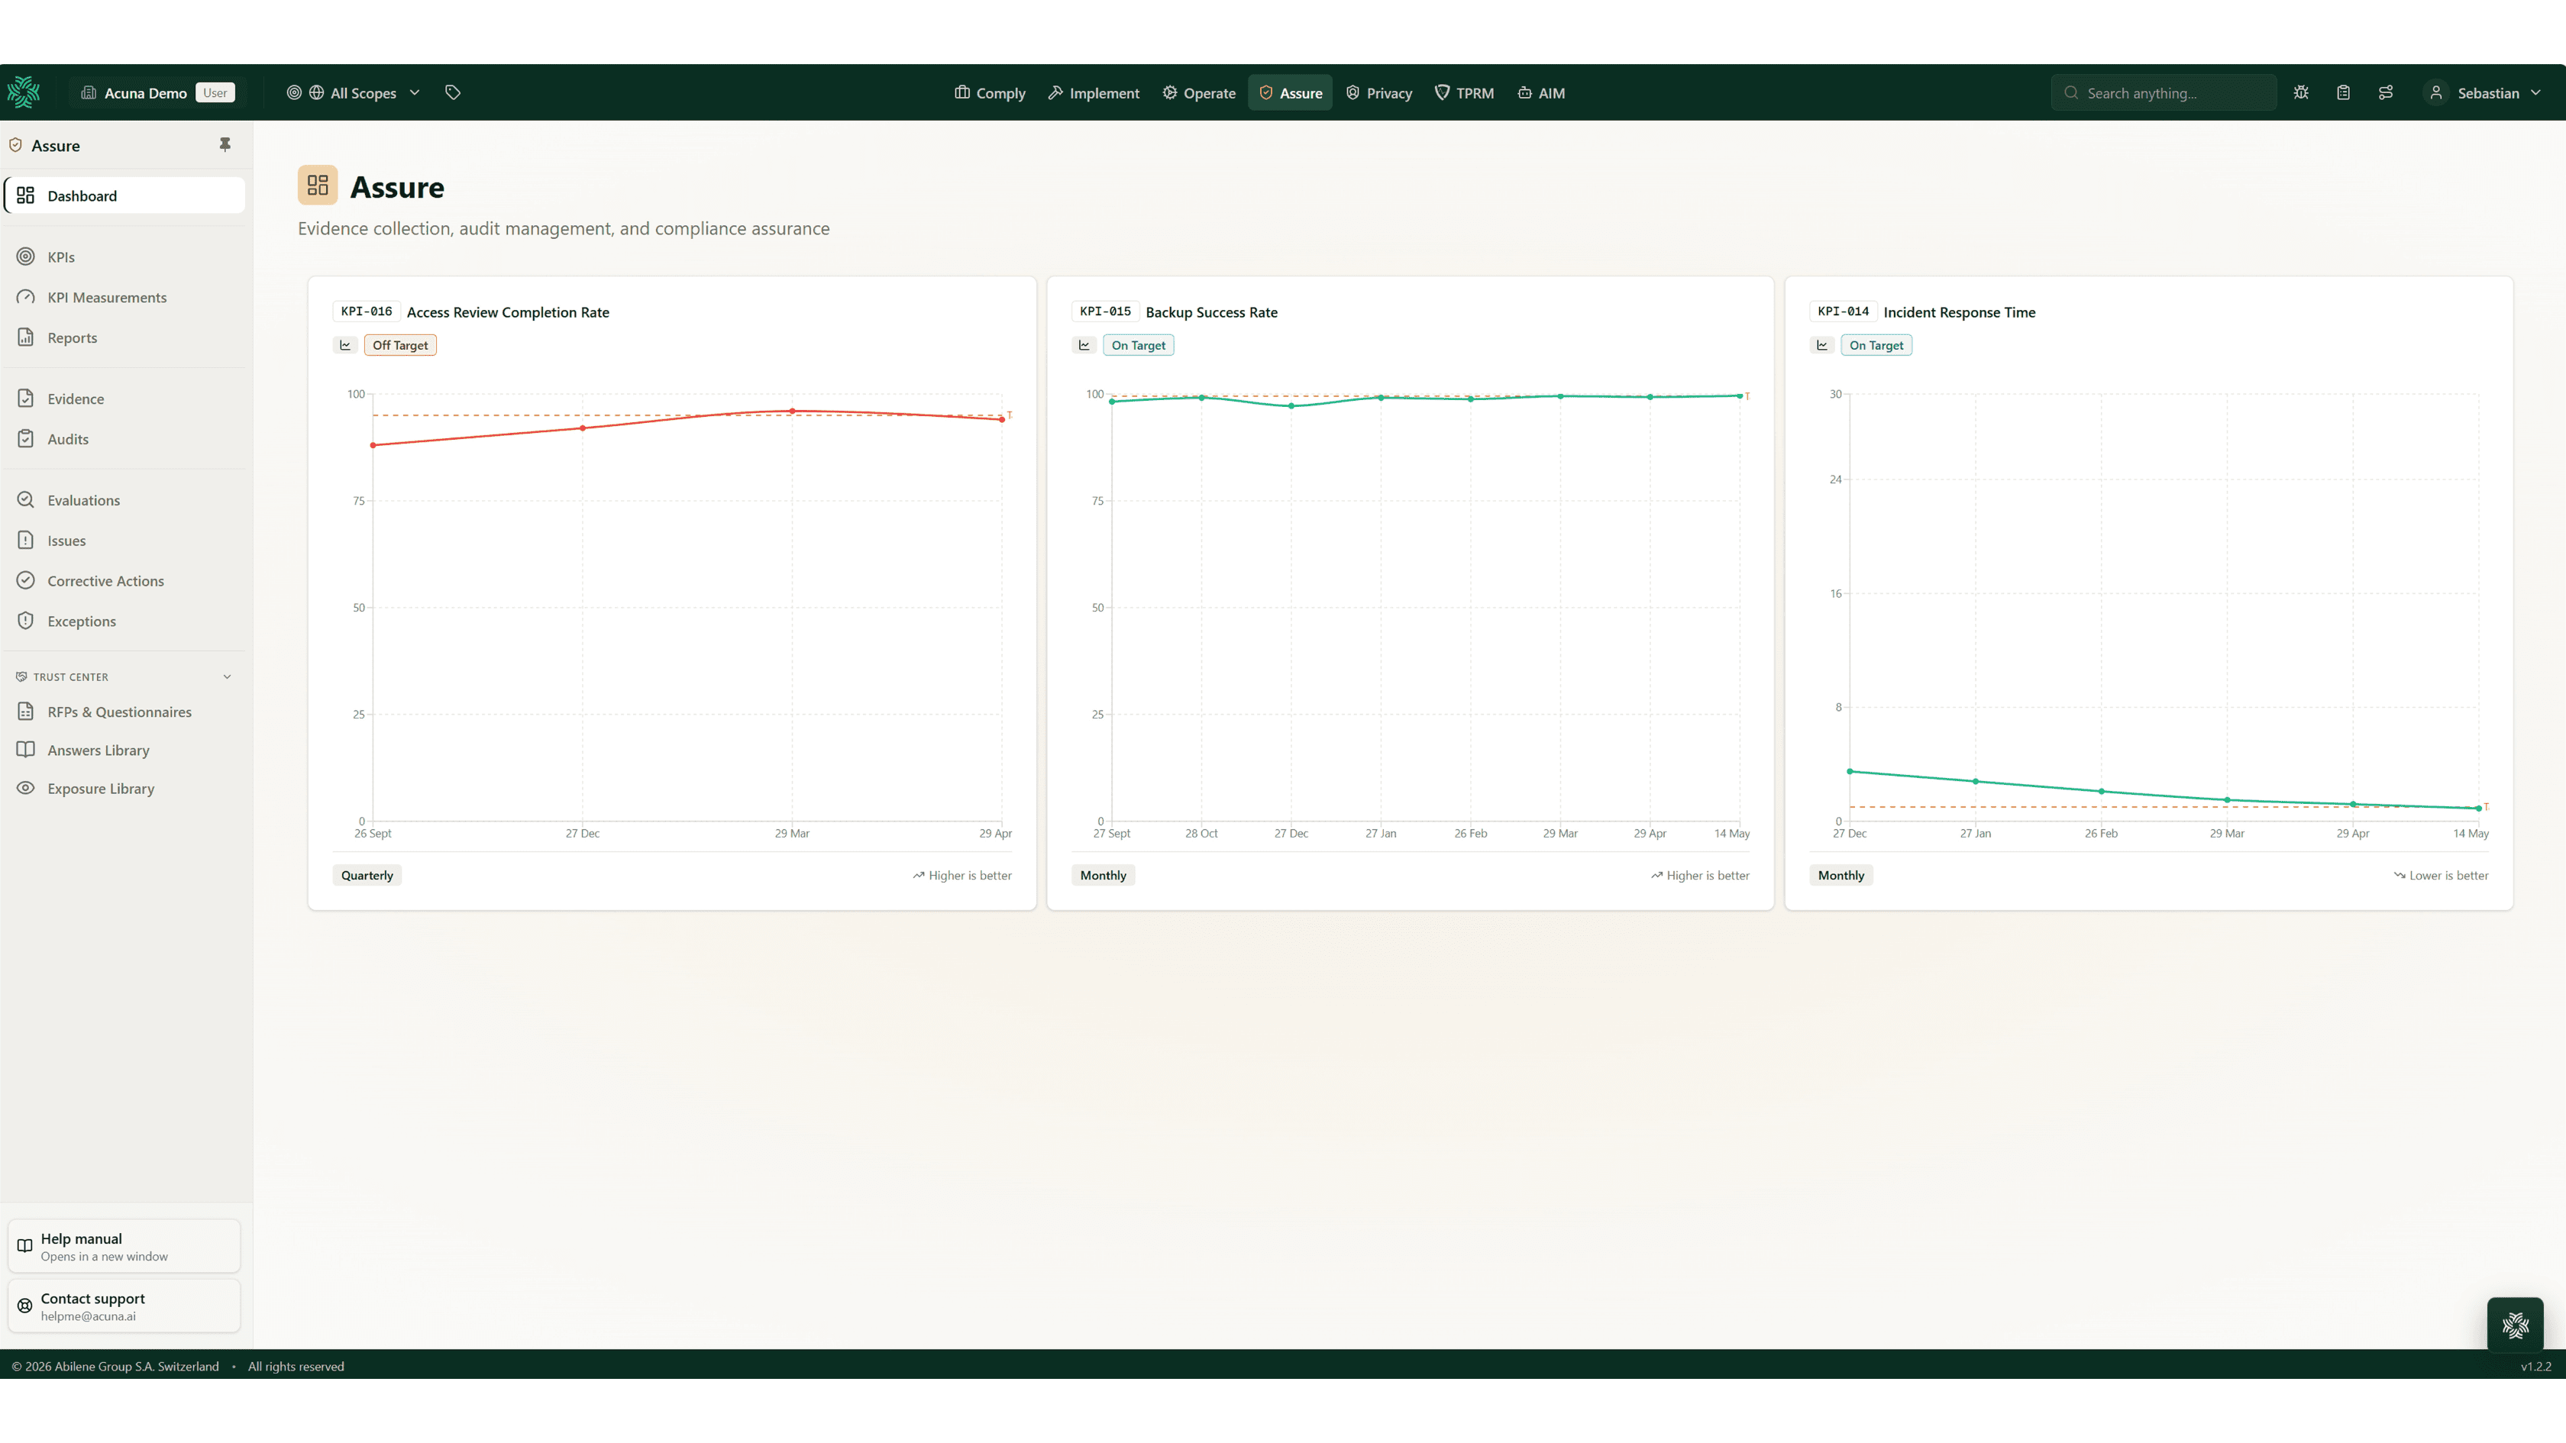Click the Exposure Library eye icon
This screenshot has height=1443, width=2566.
pyautogui.click(x=26, y=789)
